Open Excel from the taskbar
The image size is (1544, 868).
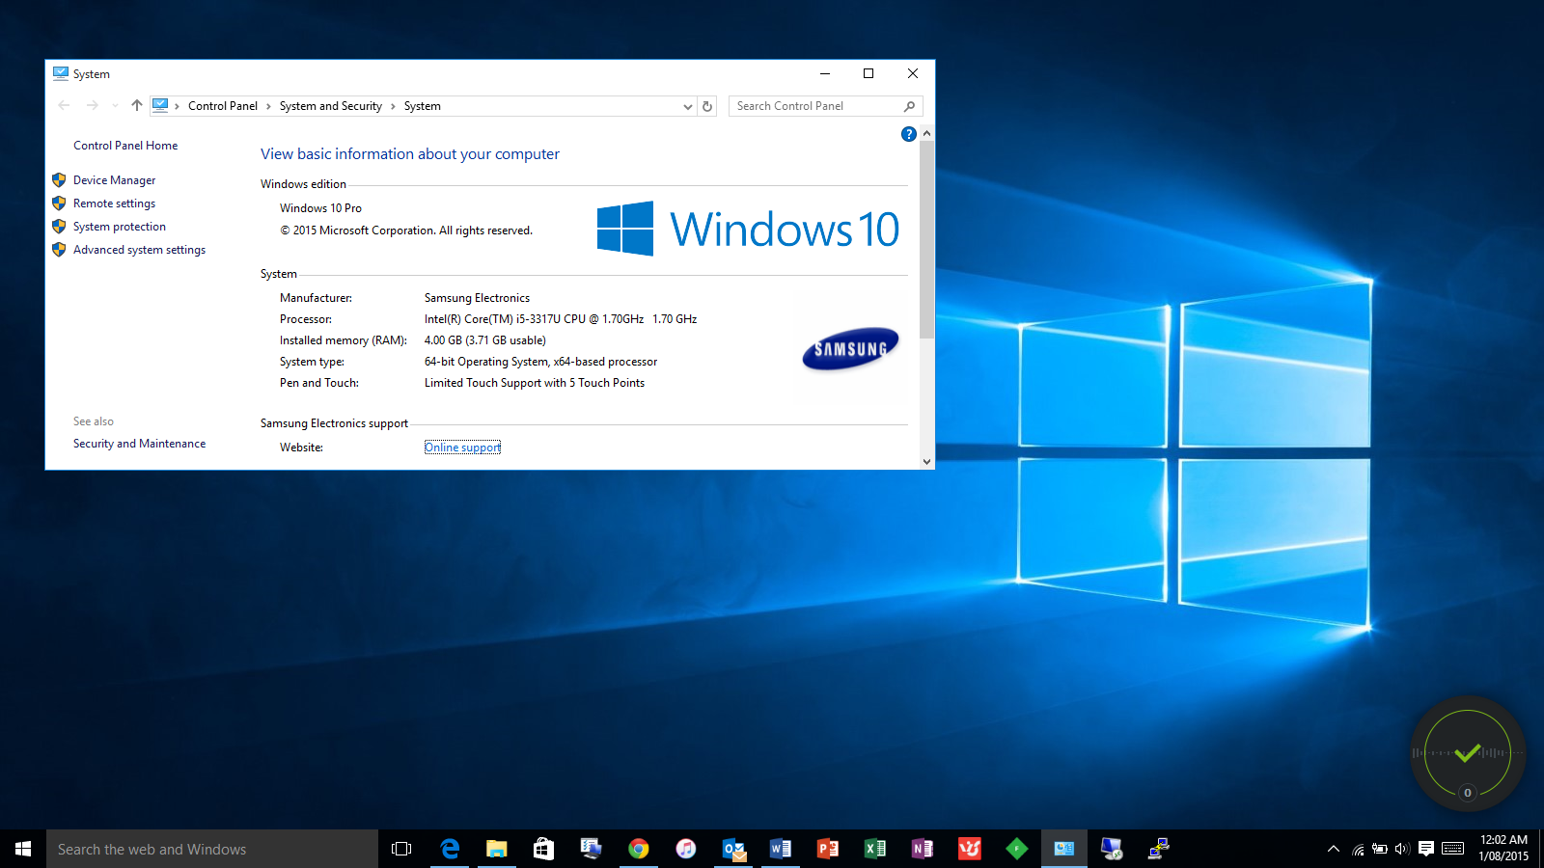[x=874, y=849]
